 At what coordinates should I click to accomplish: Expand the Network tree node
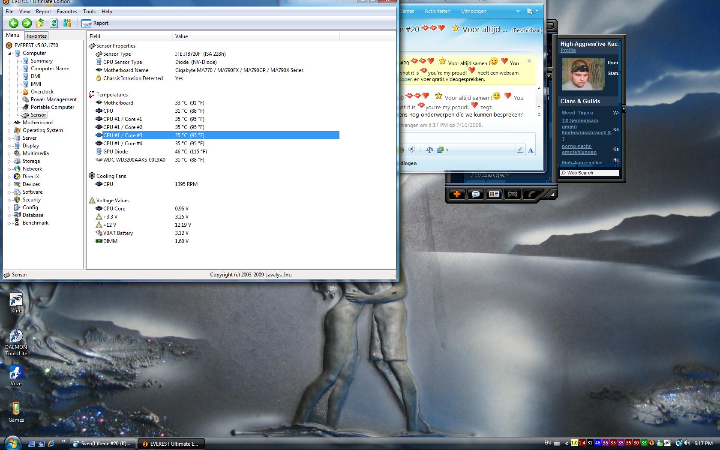point(10,169)
